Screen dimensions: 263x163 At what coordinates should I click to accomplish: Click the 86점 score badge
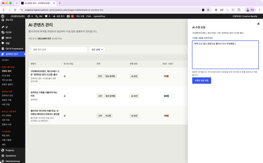click(166, 96)
